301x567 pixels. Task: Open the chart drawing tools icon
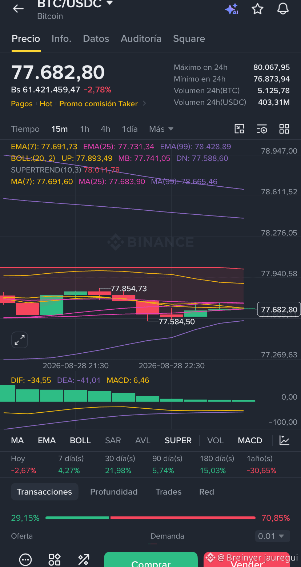pyautogui.click(x=240, y=129)
